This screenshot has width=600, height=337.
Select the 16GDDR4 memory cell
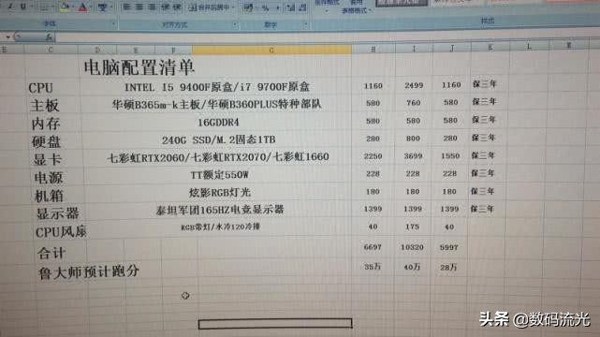click(218, 122)
